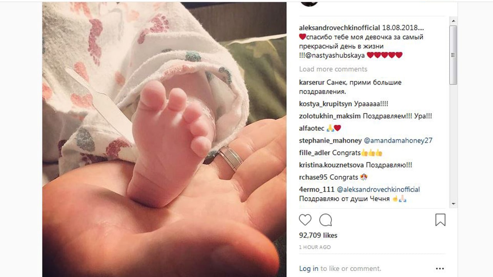Open the comment speech bubble icon
Image resolution: width=493 pixels, height=277 pixels.
pos(325,220)
